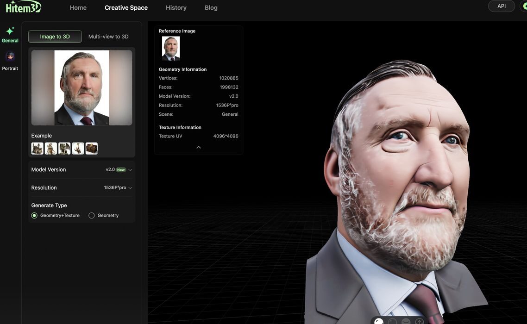This screenshot has height=324, width=527.
Task: Select Geometry only generate type
Action: pyautogui.click(x=92, y=216)
